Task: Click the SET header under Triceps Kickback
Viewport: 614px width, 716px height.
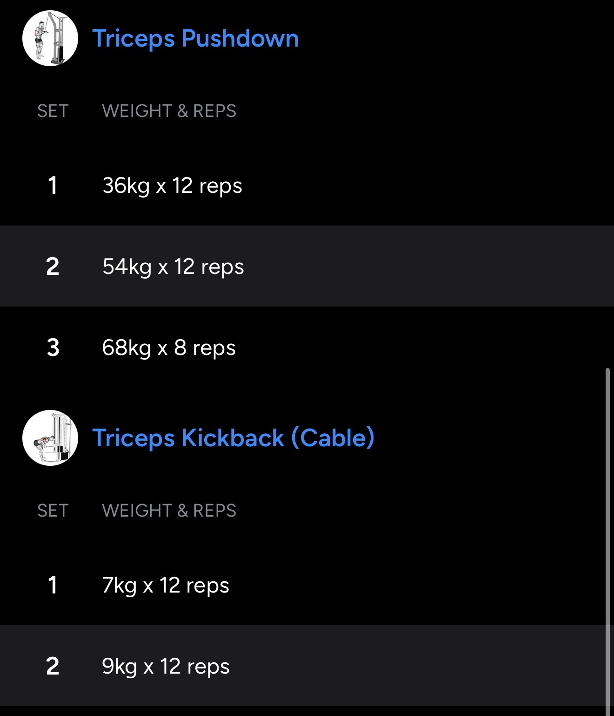Action: [x=53, y=511]
